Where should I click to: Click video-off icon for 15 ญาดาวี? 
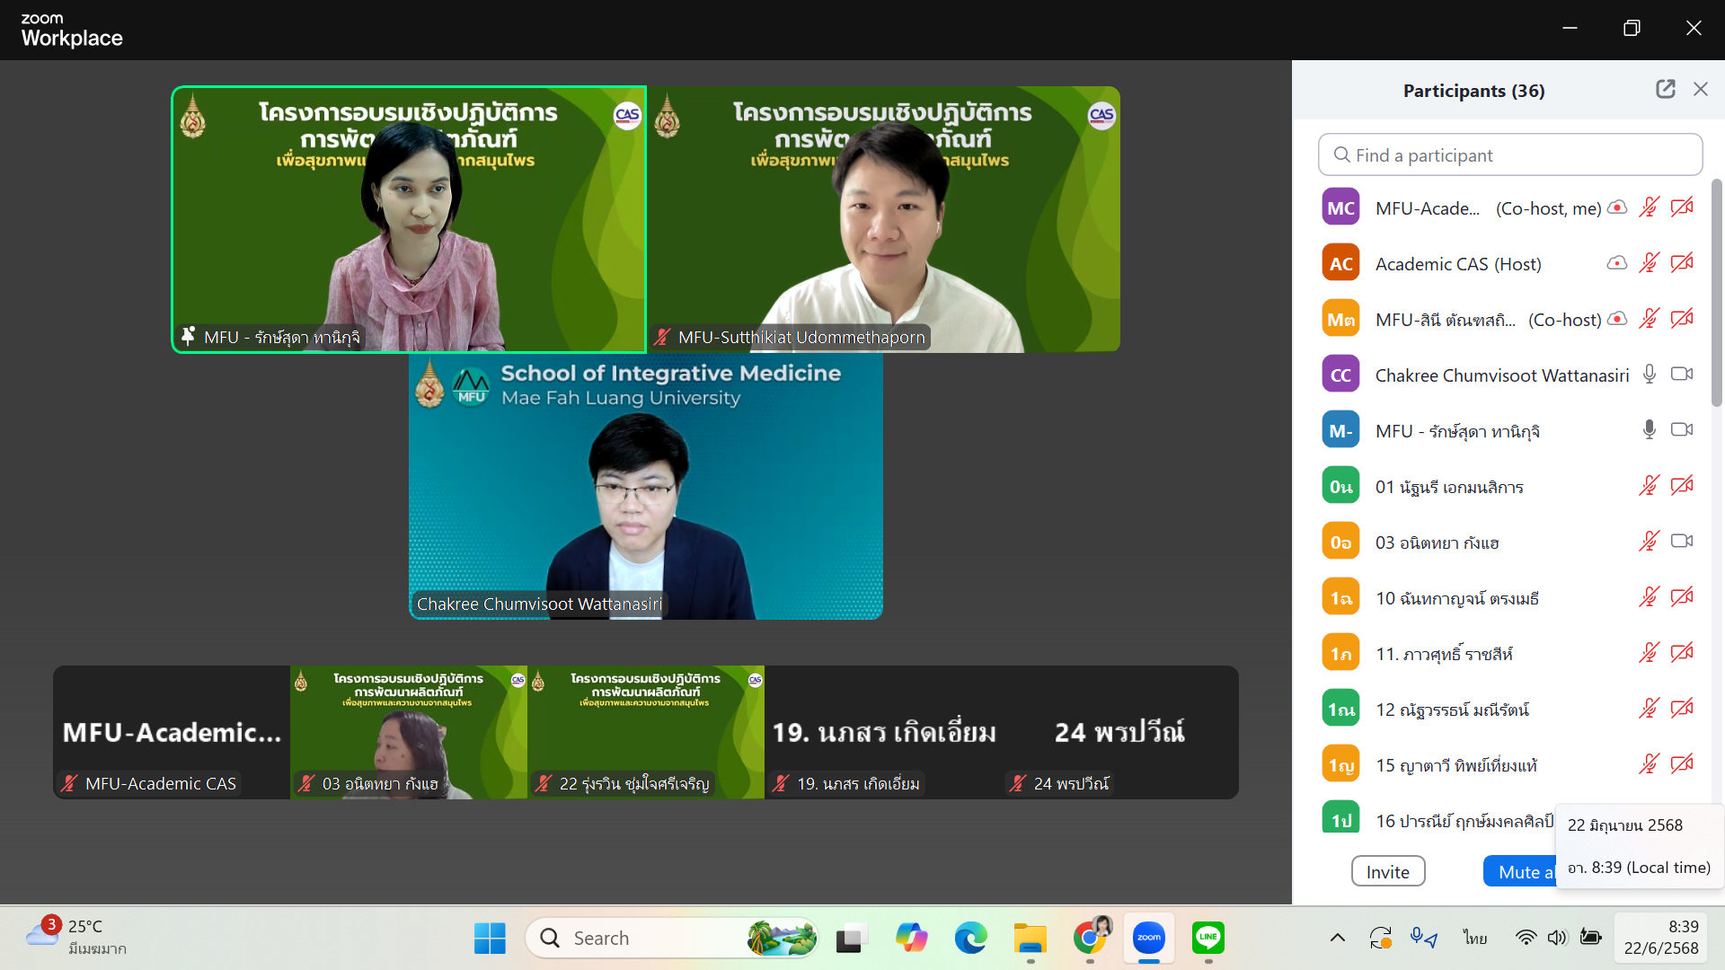pyautogui.click(x=1682, y=764)
